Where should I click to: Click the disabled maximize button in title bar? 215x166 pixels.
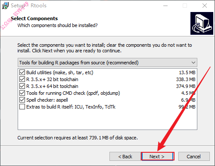point(185,6)
